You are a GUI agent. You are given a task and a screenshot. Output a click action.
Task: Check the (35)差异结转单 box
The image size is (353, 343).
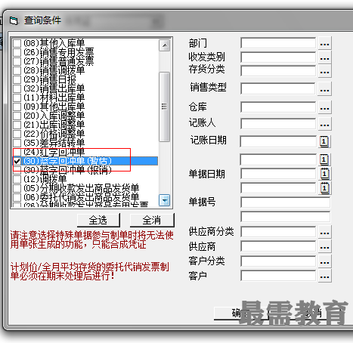(x=17, y=143)
